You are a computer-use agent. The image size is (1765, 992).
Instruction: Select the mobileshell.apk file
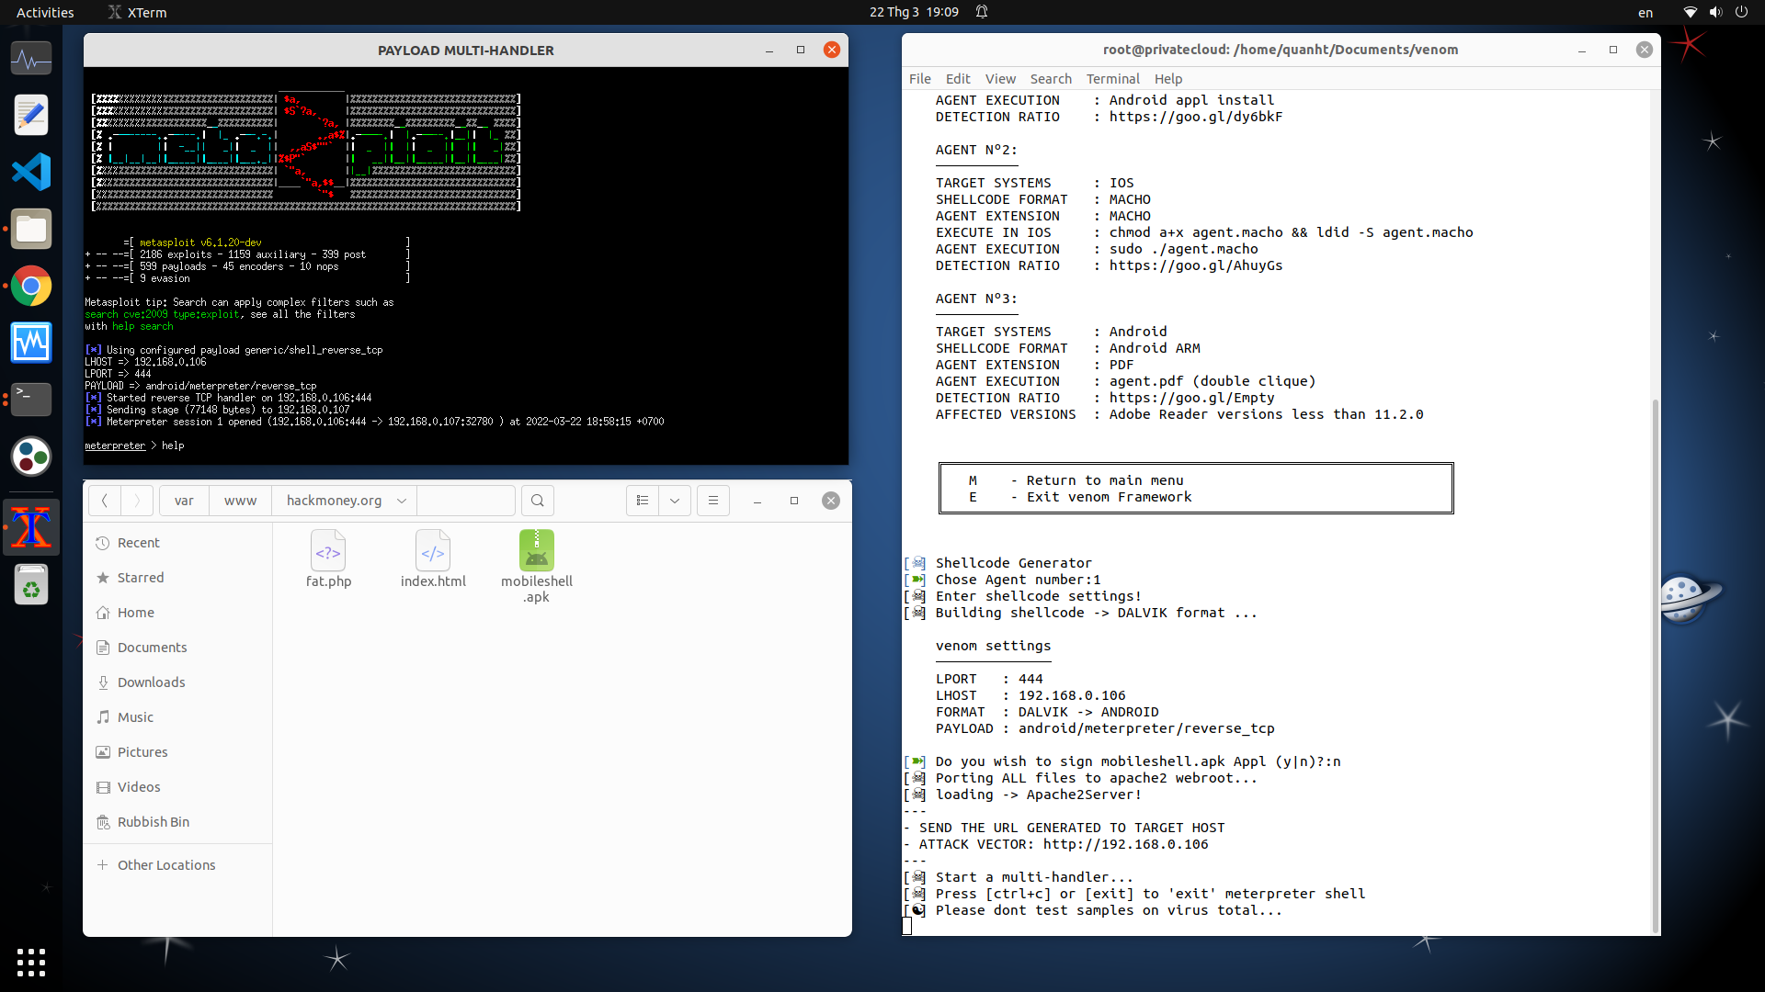[x=537, y=566]
